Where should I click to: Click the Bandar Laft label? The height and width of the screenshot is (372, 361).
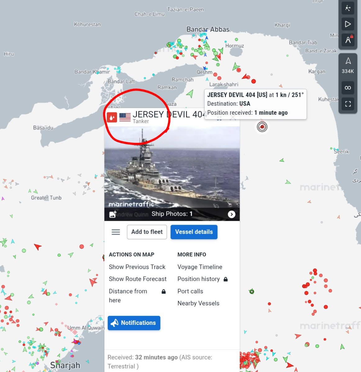coord(121,81)
